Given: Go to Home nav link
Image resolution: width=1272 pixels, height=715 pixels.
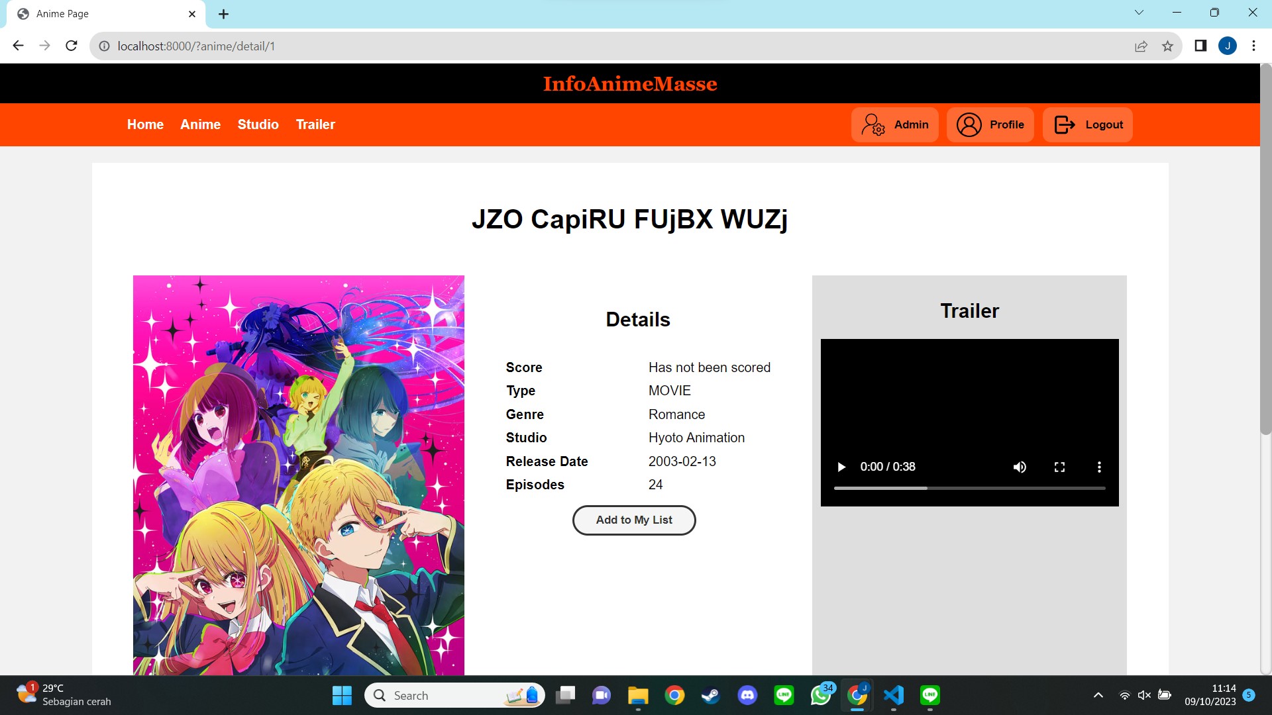Looking at the screenshot, I should click(x=145, y=124).
